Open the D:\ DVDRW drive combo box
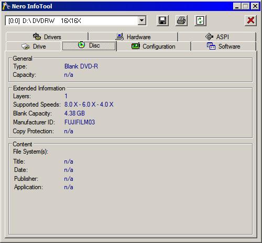This screenshot has height=243, width=262. pos(76,21)
